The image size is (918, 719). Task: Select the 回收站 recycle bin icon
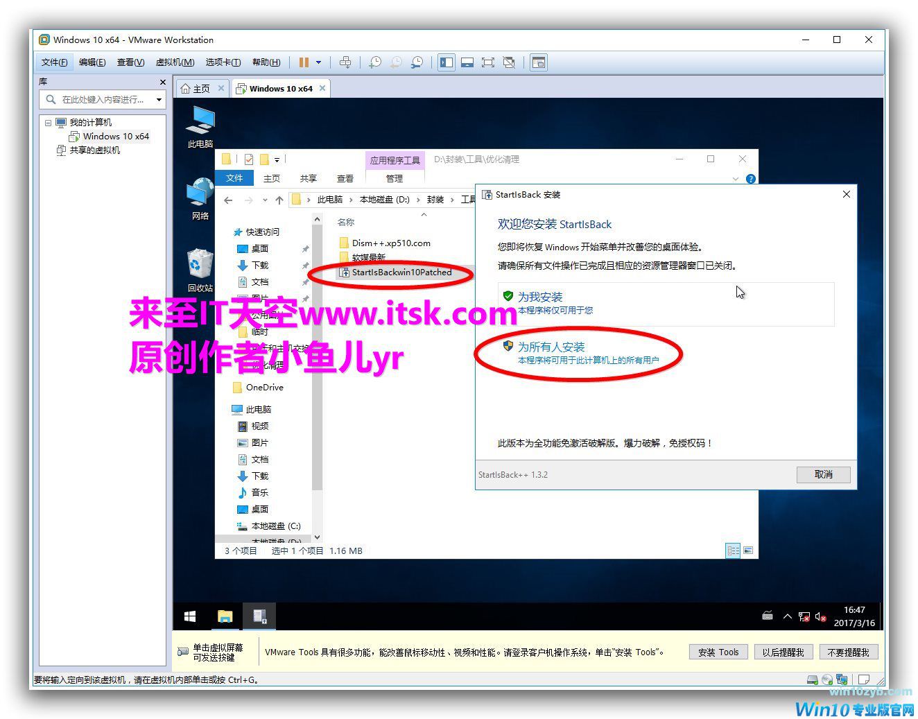[x=200, y=271]
